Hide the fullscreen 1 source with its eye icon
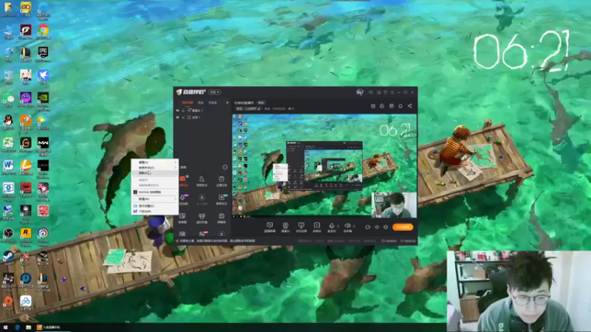Screen dimensions: 591x332 coord(177,117)
